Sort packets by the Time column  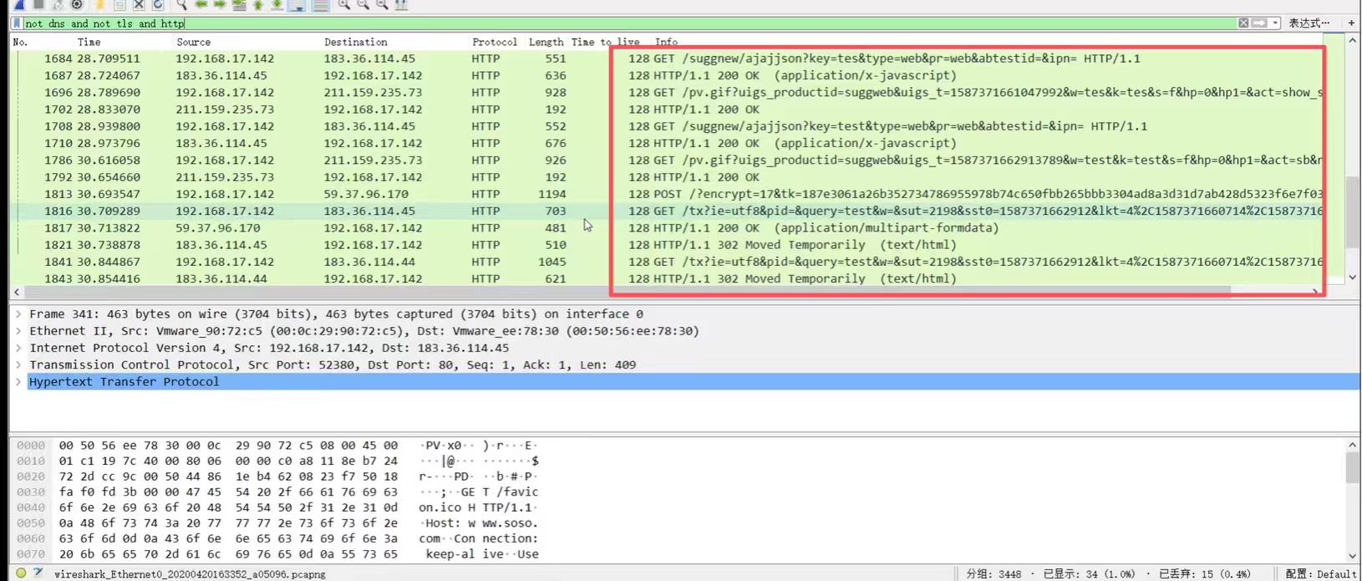(x=89, y=42)
